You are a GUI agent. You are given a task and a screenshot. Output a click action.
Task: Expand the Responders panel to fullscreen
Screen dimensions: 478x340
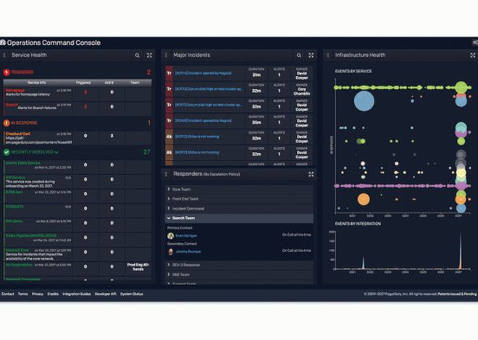click(x=311, y=174)
